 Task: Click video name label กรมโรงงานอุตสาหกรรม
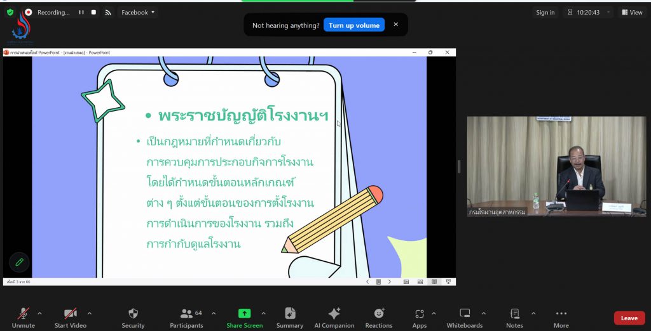[497, 212]
